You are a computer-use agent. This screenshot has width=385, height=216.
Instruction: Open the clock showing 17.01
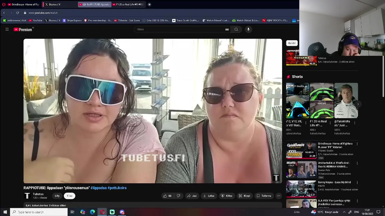point(367,212)
